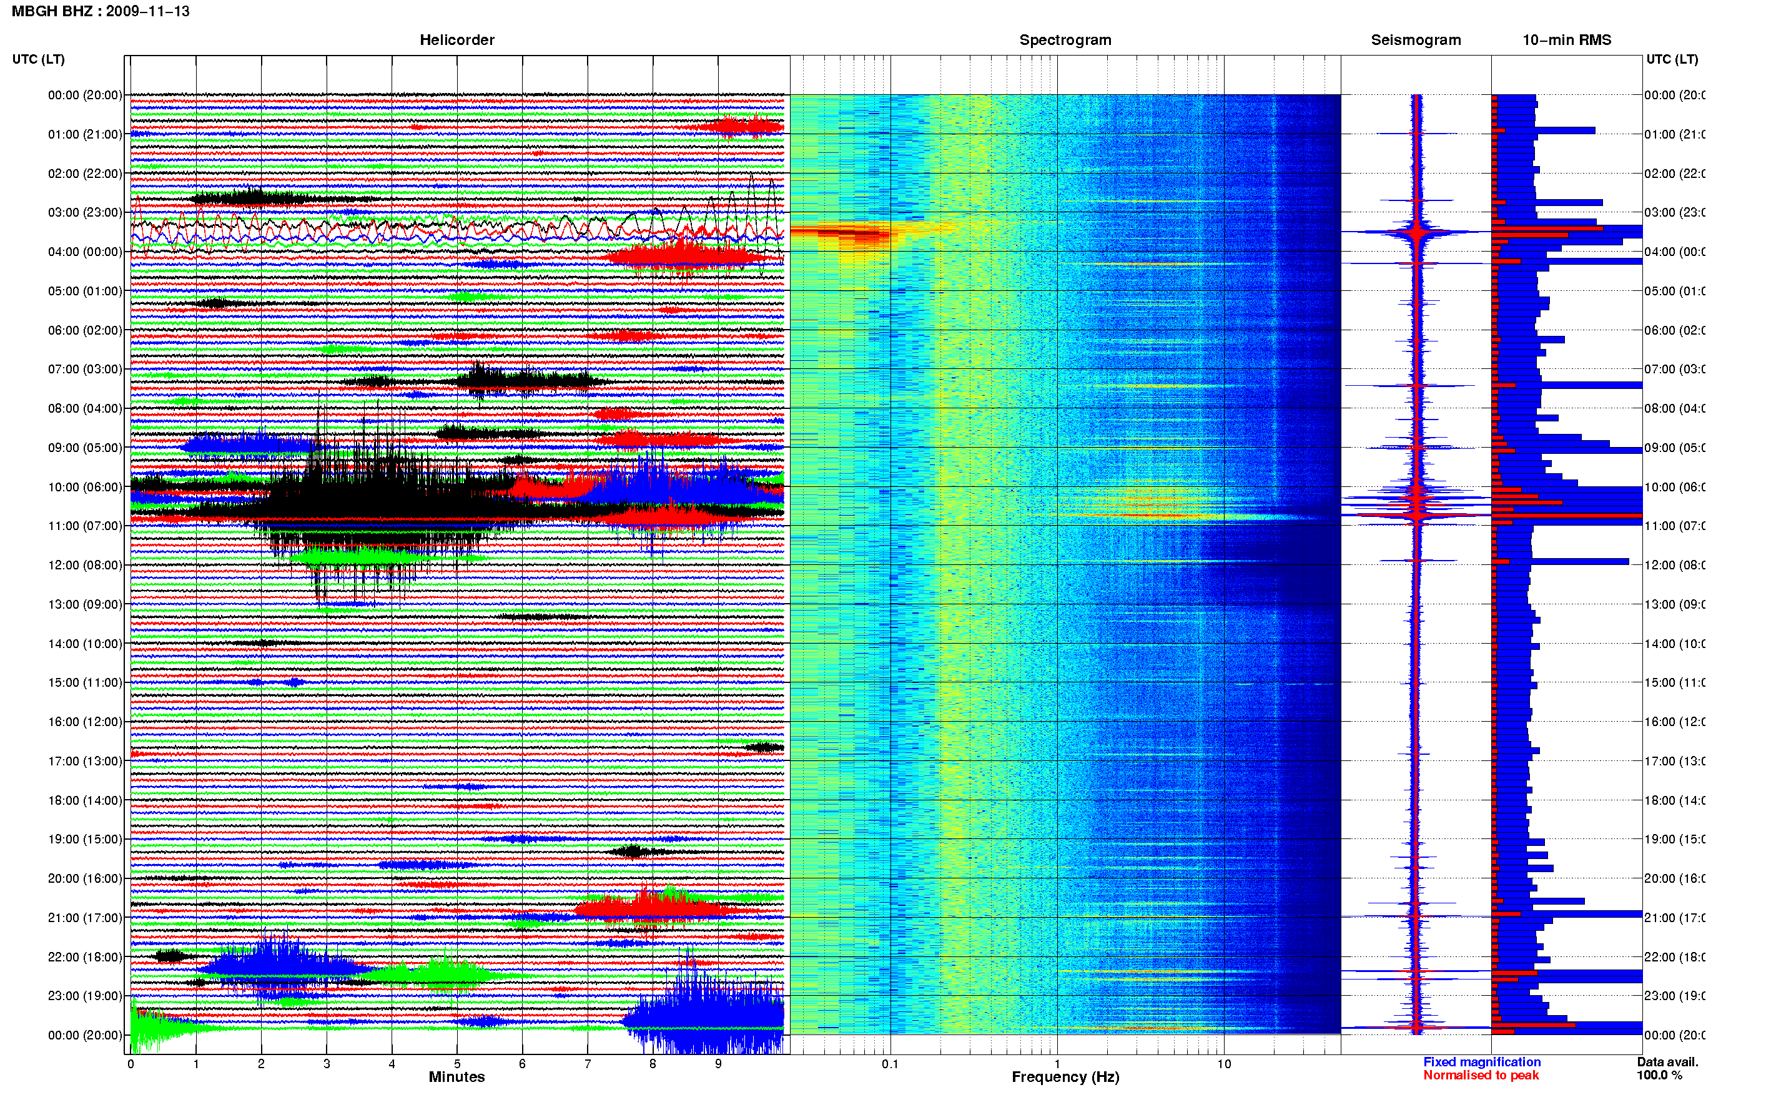1776x1110 pixels.
Task: Click the left 23:00 (19:00) time label
Action: [x=85, y=996]
